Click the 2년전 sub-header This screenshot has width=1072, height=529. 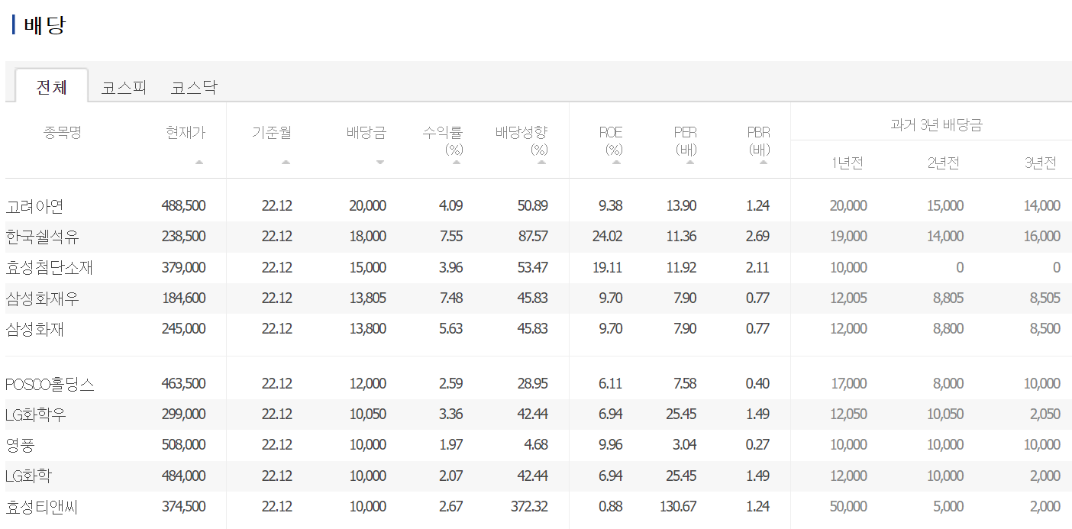pyautogui.click(x=943, y=163)
